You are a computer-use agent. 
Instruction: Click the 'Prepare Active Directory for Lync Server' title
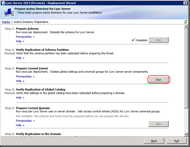(43, 9)
